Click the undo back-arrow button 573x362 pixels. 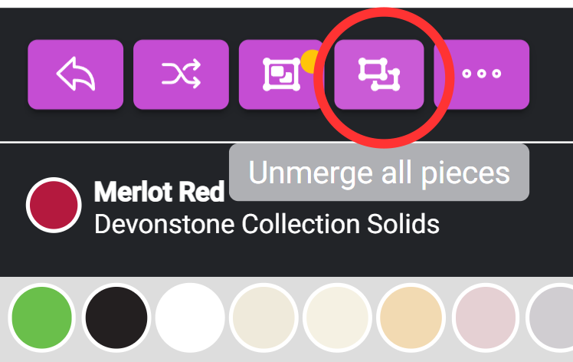(75, 74)
